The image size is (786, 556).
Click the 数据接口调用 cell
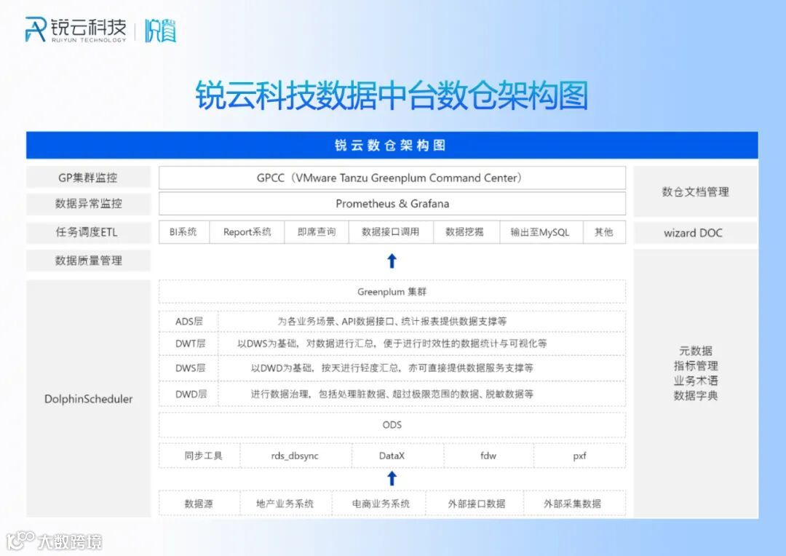391,232
